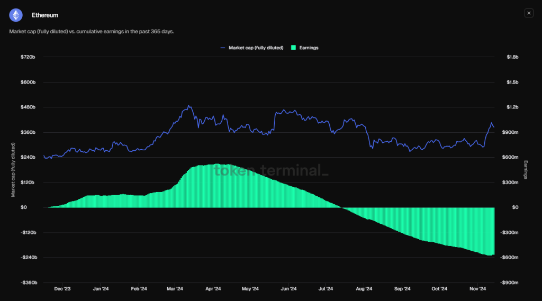Close the Ethereum chart panel
The height and width of the screenshot is (301, 542).
[528, 13]
